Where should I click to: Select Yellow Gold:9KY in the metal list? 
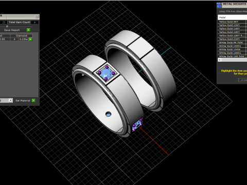[x=232, y=22]
